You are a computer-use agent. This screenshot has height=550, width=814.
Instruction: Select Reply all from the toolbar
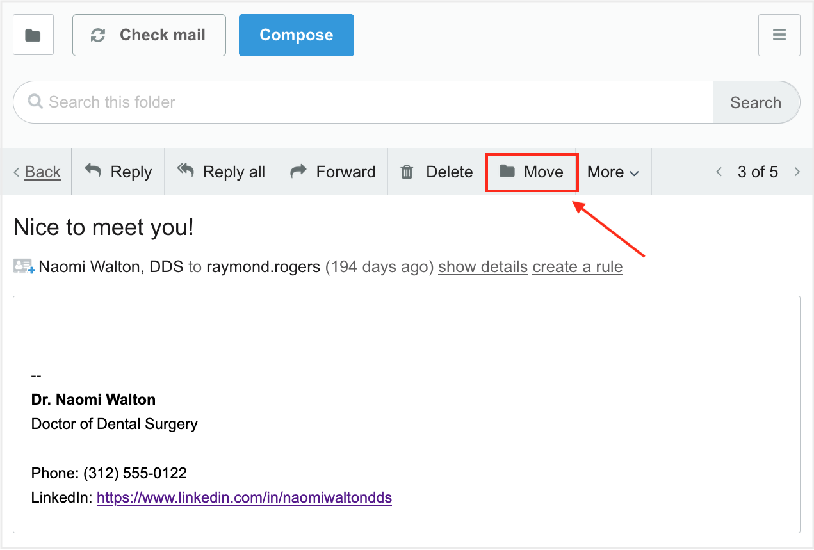coord(220,172)
